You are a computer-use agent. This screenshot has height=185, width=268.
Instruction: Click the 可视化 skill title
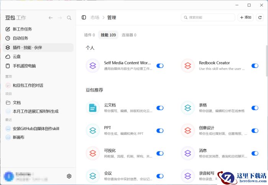[x=110, y=151]
